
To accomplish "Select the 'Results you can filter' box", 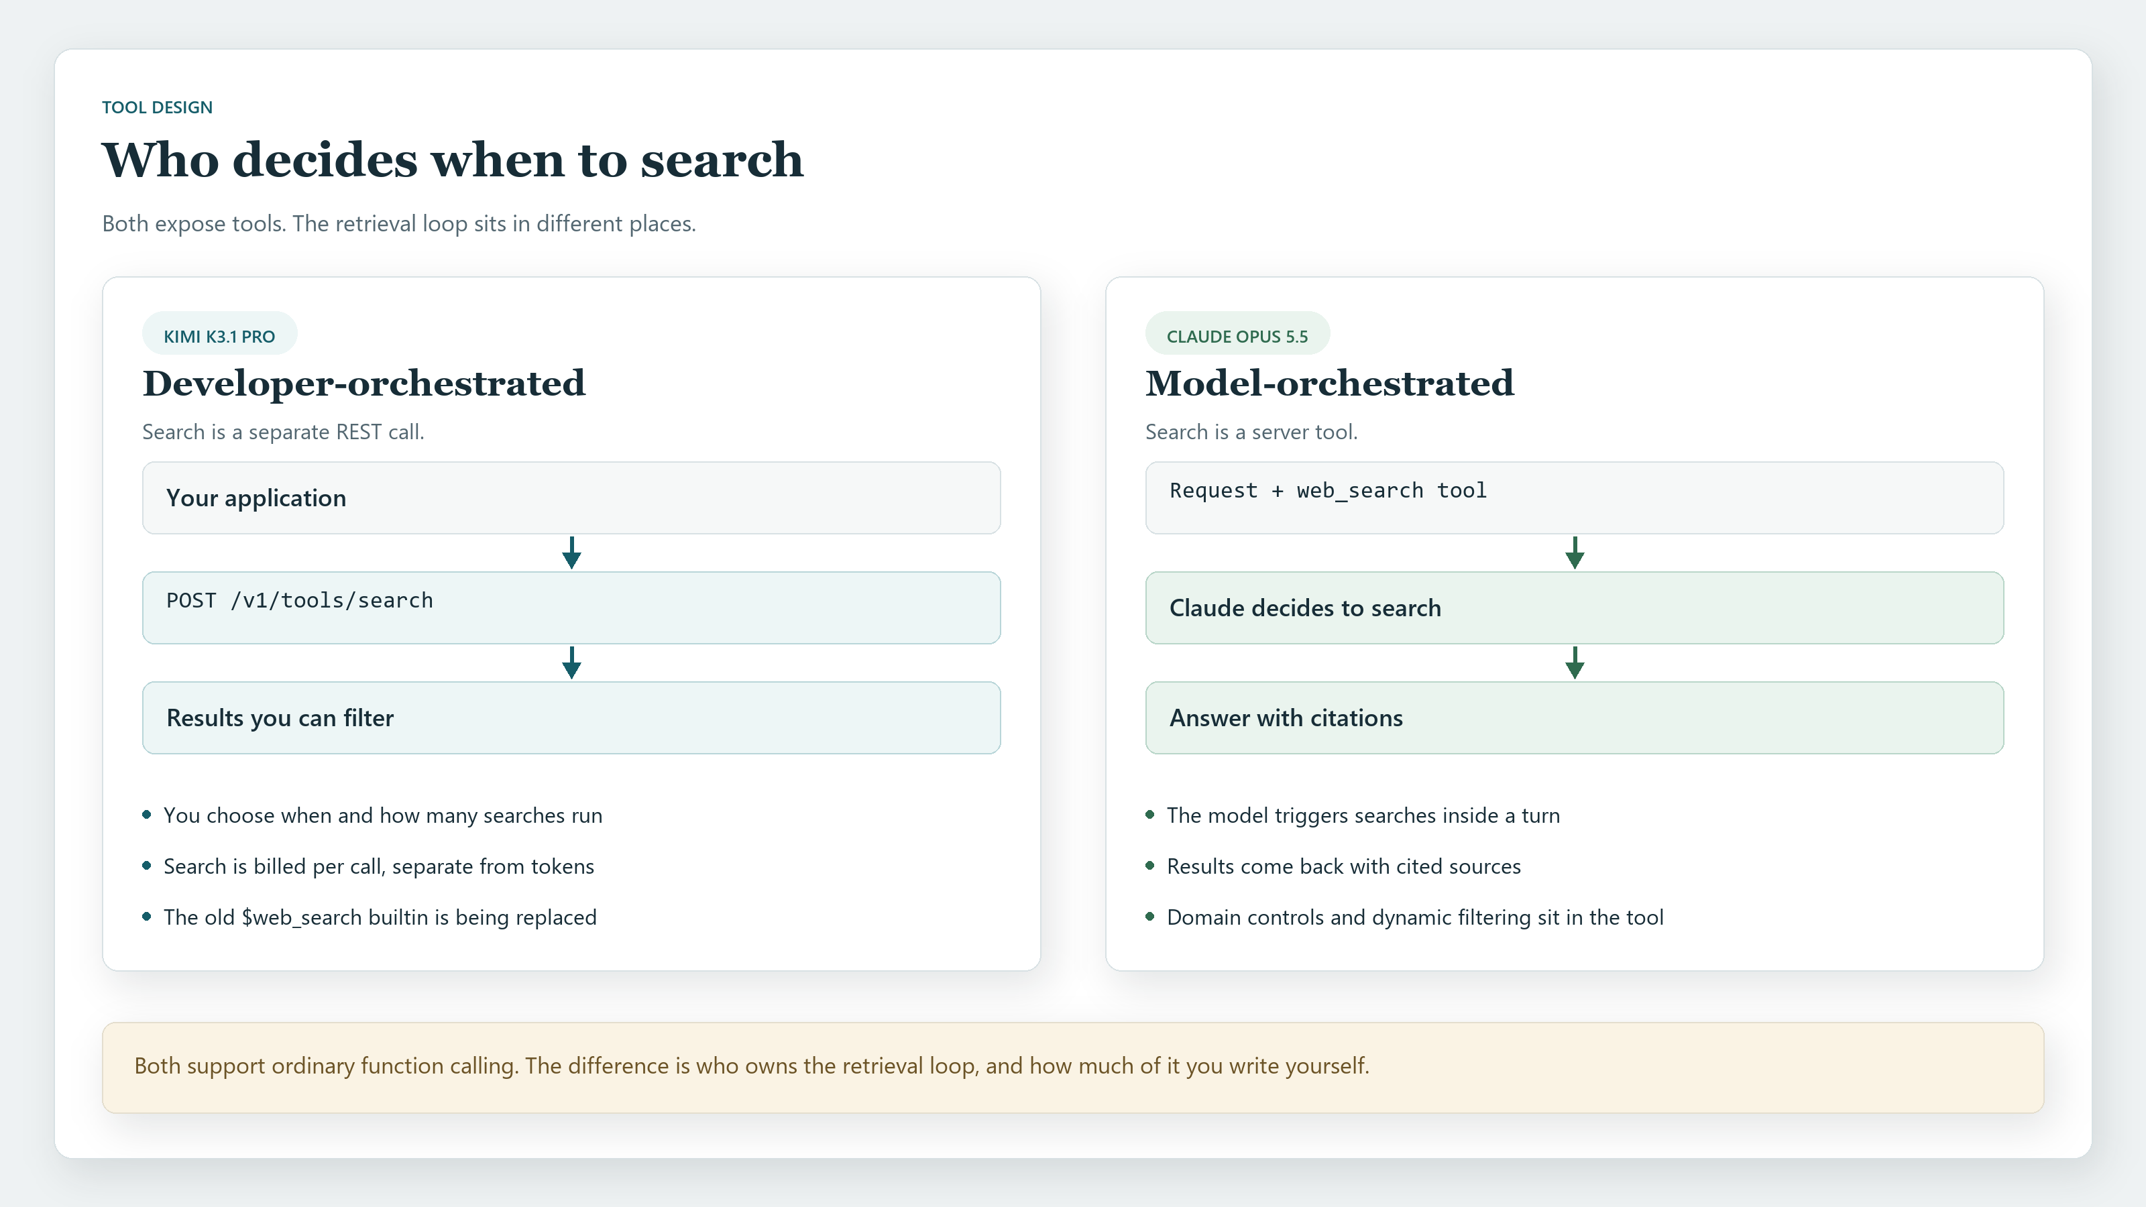I will [x=571, y=718].
